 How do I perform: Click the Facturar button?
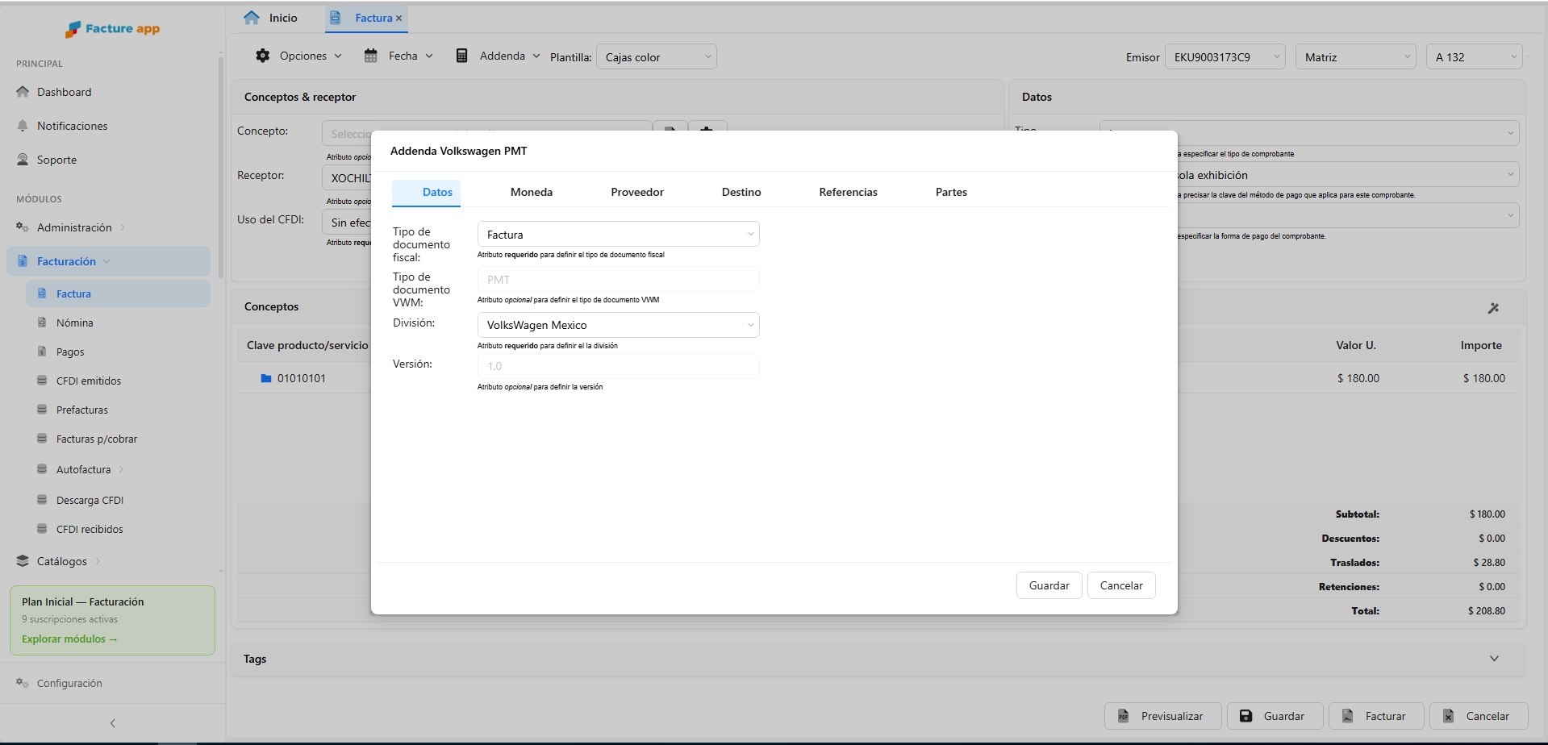(x=1376, y=716)
